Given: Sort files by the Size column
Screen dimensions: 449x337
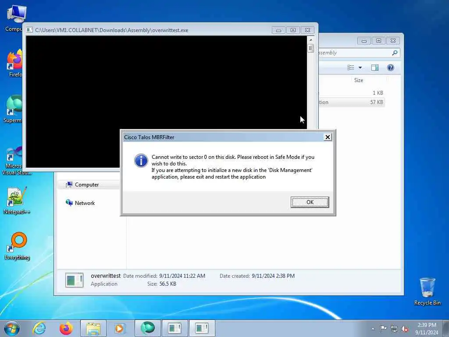Looking at the screenshot, I should pyautogui.click(x=359, y=80).
